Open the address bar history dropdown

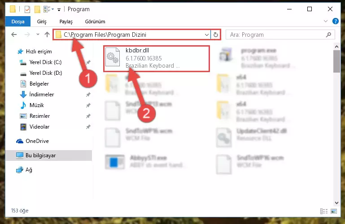207,34
